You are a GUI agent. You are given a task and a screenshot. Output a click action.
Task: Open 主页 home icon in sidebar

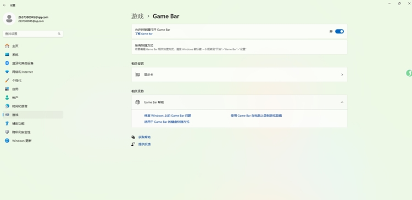point(7,46)
